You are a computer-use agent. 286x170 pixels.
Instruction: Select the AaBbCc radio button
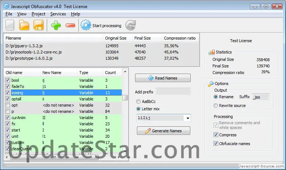tap(138, 101)
